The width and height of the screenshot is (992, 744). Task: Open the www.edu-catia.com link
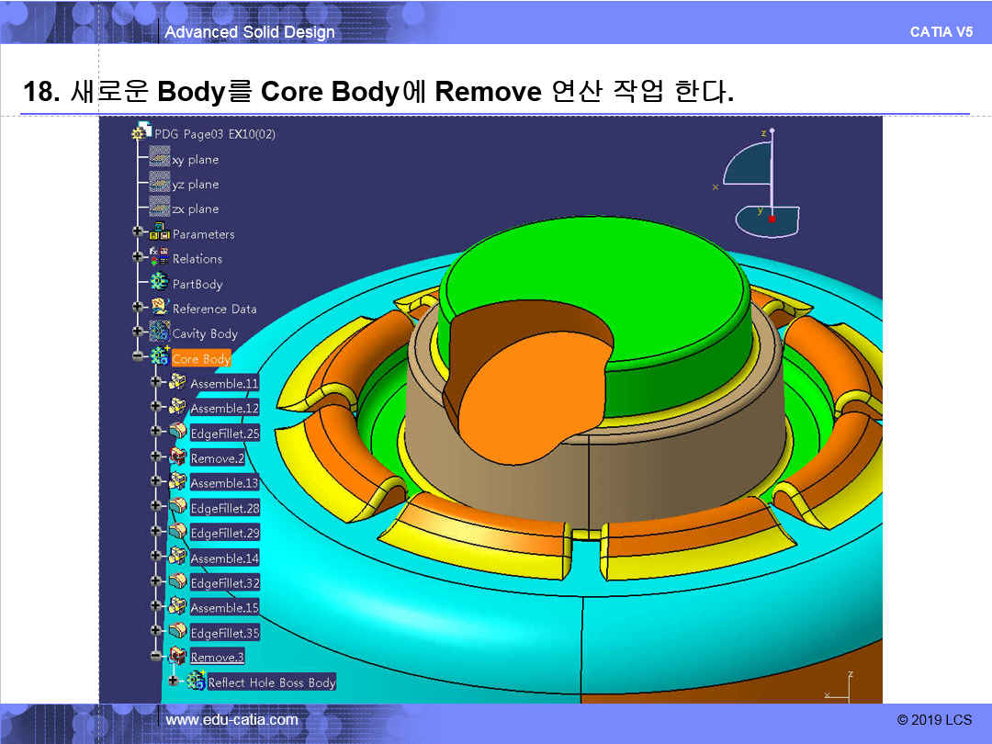[231, 720]
